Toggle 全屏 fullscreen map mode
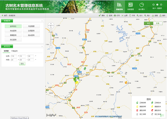Viewport: 167px width, 119px height. point(124,16)
